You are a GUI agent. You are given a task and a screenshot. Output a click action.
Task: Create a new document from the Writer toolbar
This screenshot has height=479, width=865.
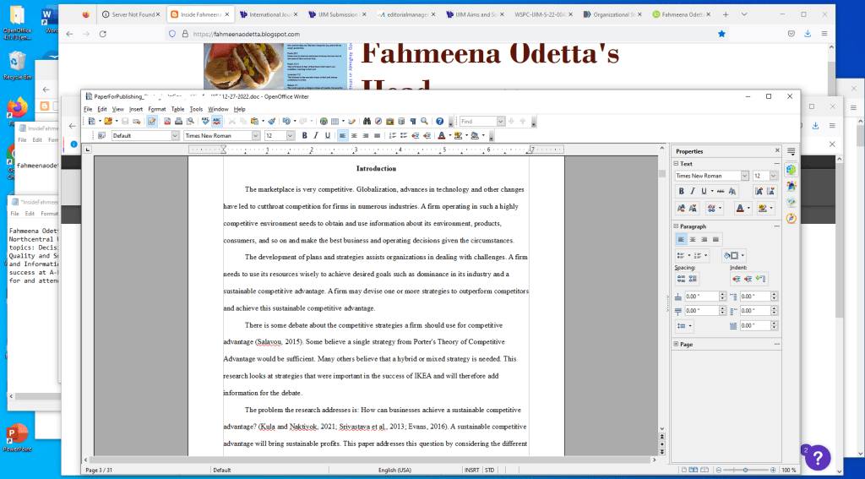tap(92, 121)
